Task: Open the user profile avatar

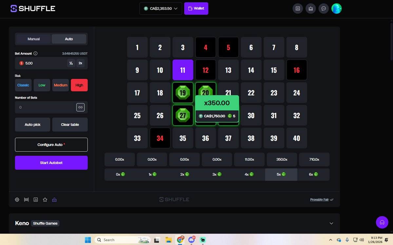Action: click(336, 8)
